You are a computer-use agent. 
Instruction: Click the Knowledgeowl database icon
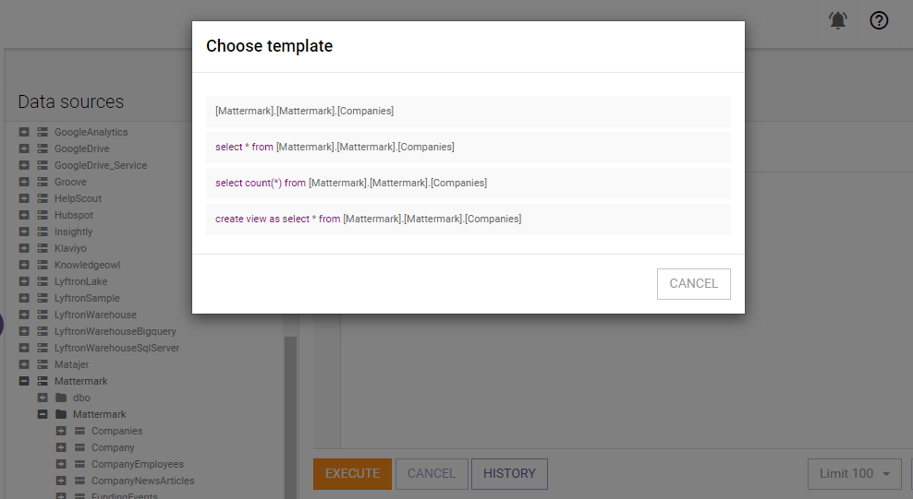click(43, 265)
